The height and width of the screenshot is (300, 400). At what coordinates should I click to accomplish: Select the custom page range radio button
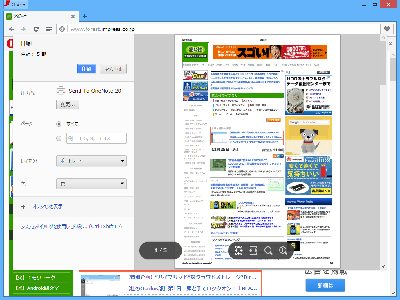click(x=59, y=139)
